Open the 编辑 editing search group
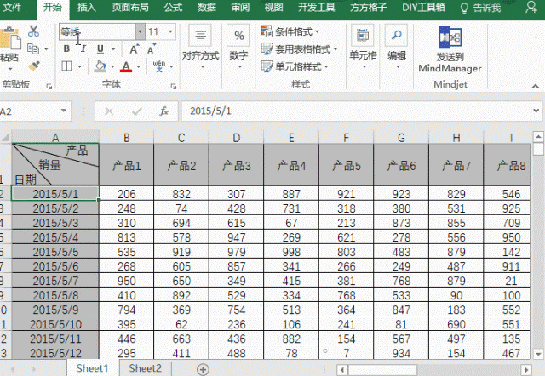The image size is (545, 376). [x=397, y=46]
